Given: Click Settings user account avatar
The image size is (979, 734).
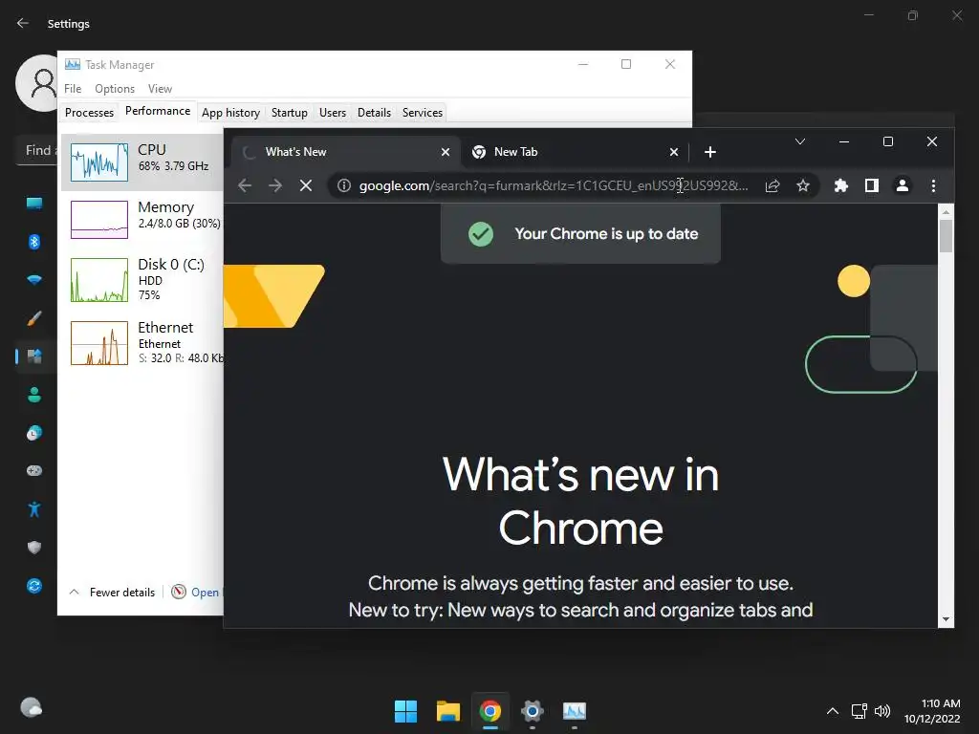Looking at the screenshot, I should [x=36, y=83].
